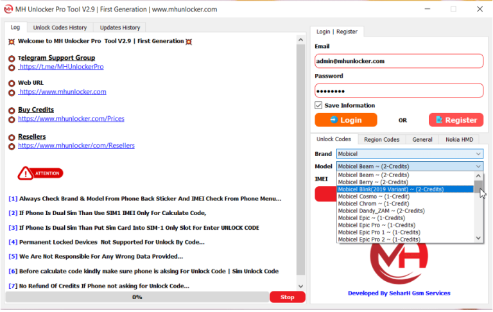Click the Email input field
This screenshot has width=493, height=312.
[399, 61]
